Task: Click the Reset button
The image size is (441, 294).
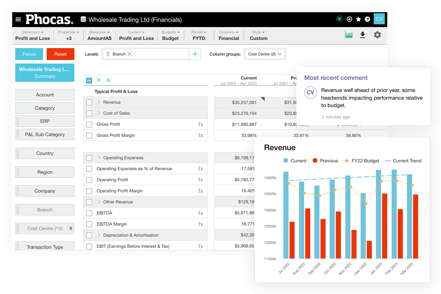Action: coord(60,54)
